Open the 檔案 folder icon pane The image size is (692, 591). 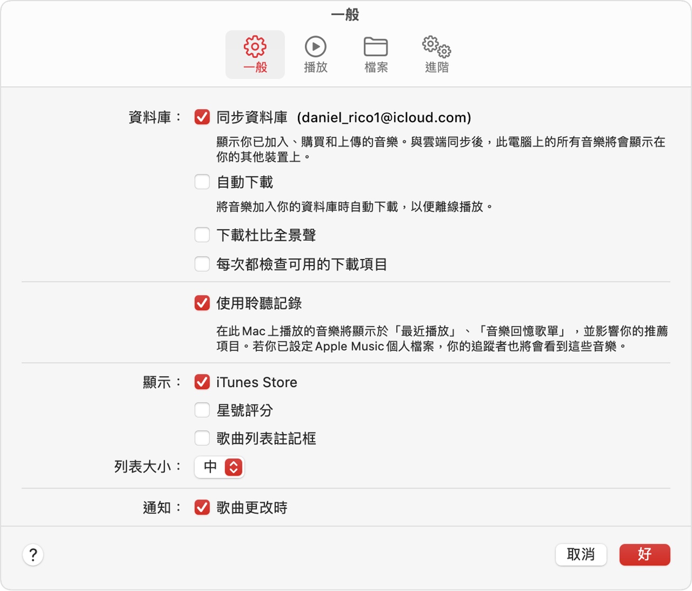(376, 47)
